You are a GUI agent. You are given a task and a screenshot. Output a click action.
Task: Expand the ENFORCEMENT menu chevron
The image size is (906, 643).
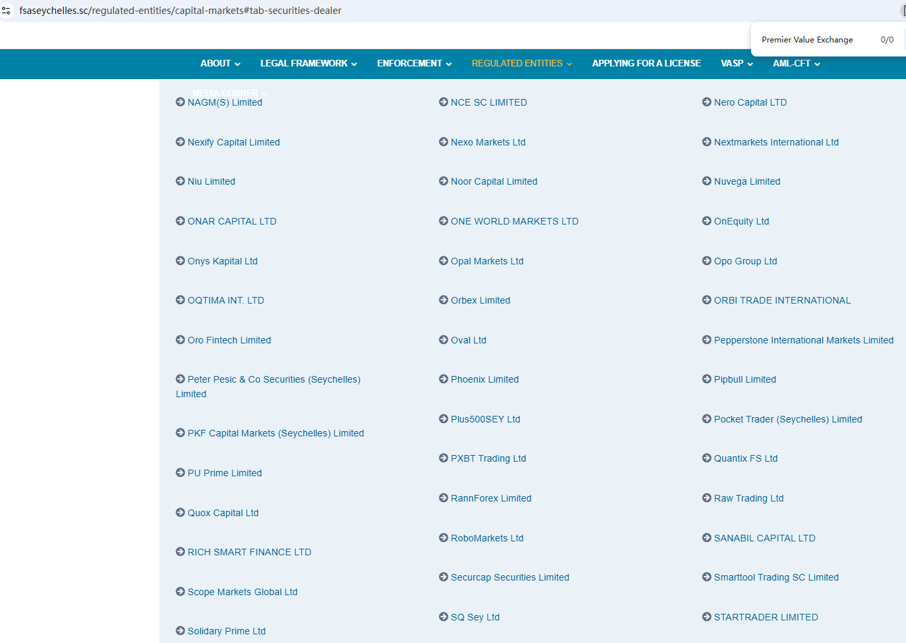[x=449, y=64]
